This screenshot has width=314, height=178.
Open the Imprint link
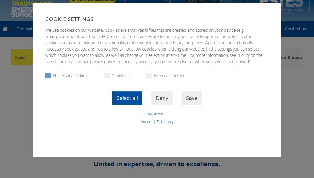tap(147, 122)
